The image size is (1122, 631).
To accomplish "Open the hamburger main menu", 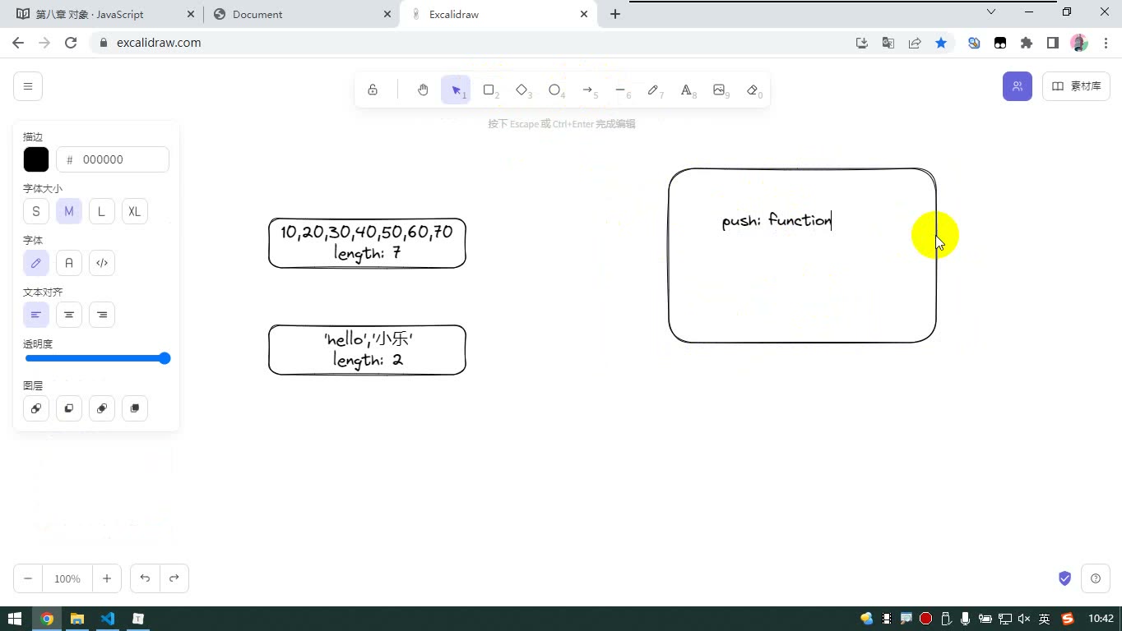I will click(28, 86).
